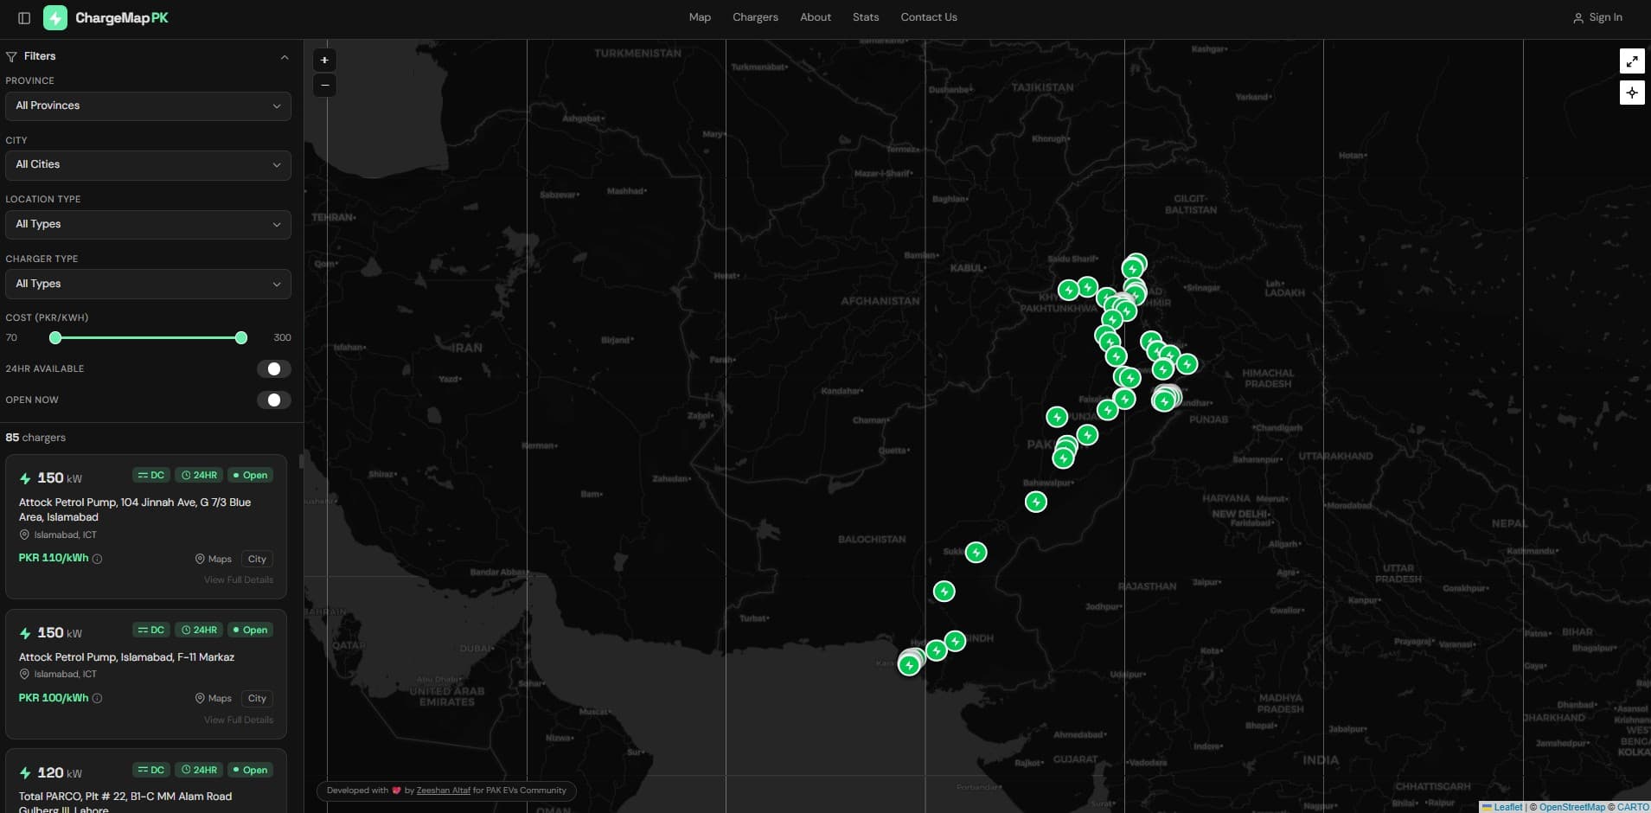Click the cost range slider track

(x=148, y=337)
